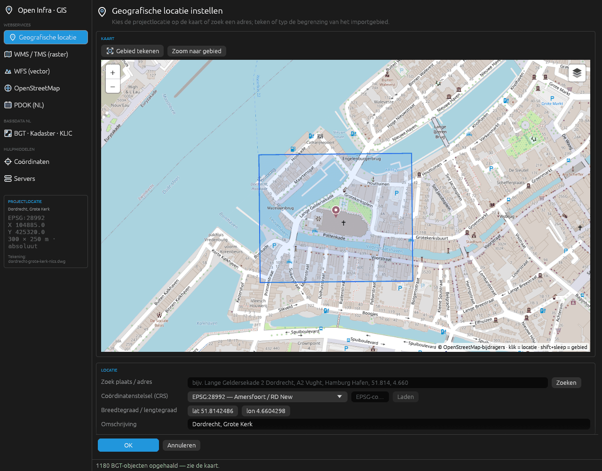This screenshot has height=471, width=602.
Task: Click the lat 51.8142486 value chip
Action: [x=213, y=411]
